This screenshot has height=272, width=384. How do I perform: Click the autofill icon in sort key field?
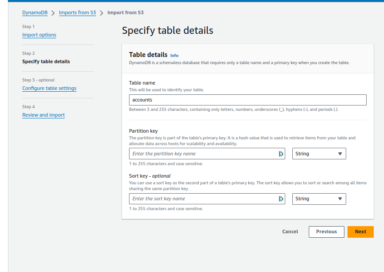pyautogui.click(x=281, y=199)
